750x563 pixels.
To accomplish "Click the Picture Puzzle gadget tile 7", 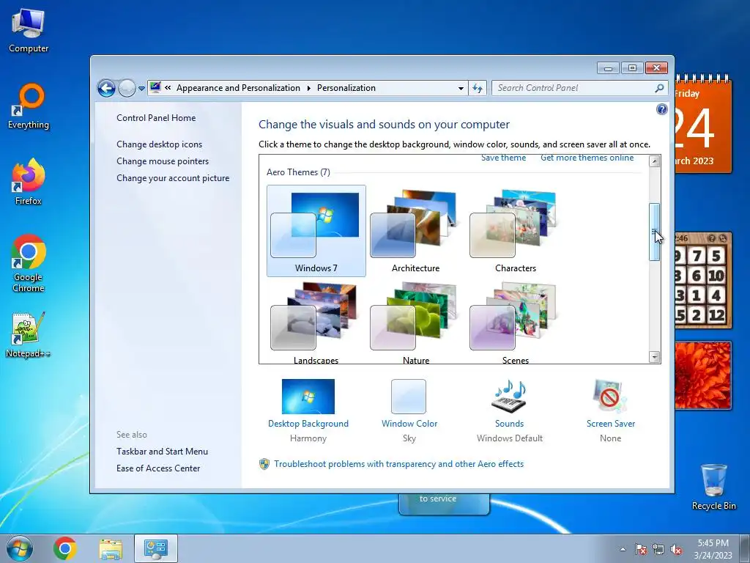I will click(697, 256).
